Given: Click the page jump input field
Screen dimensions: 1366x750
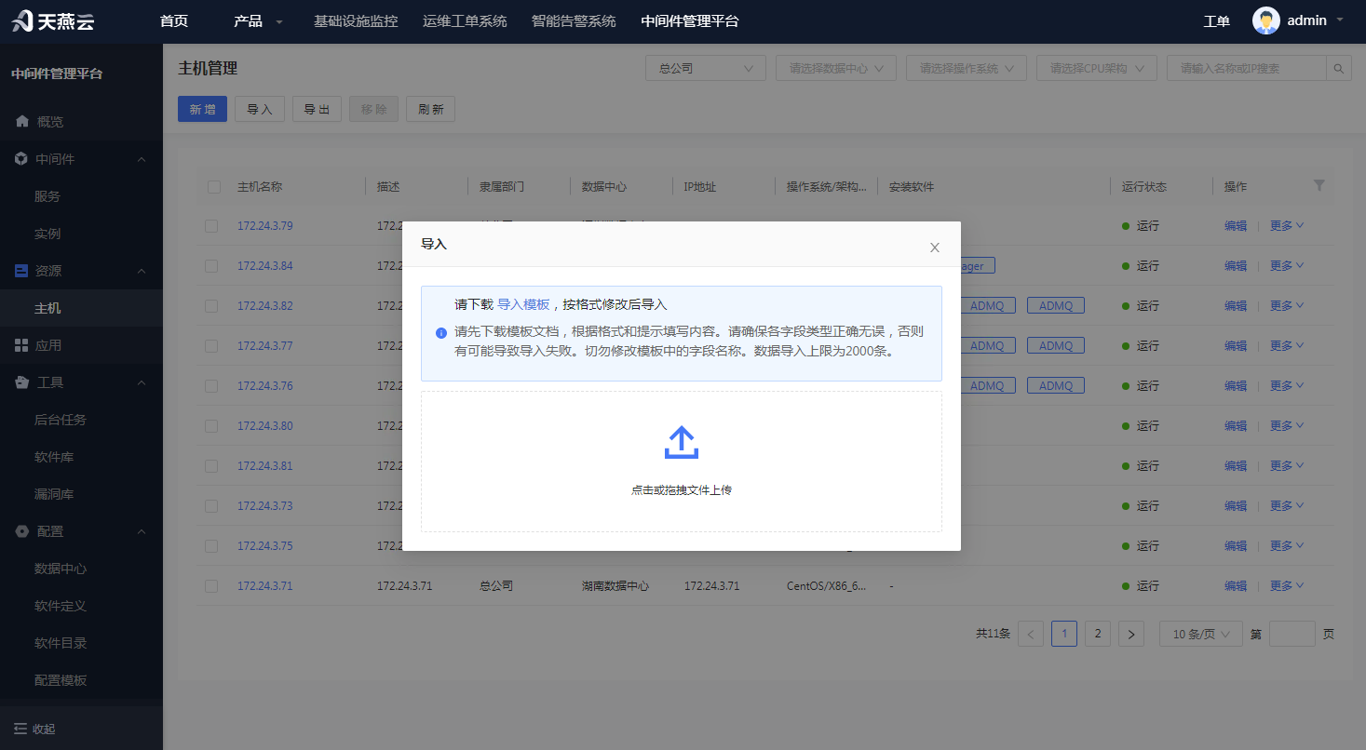Looking at the screenshot, I should pos(1292,634).
